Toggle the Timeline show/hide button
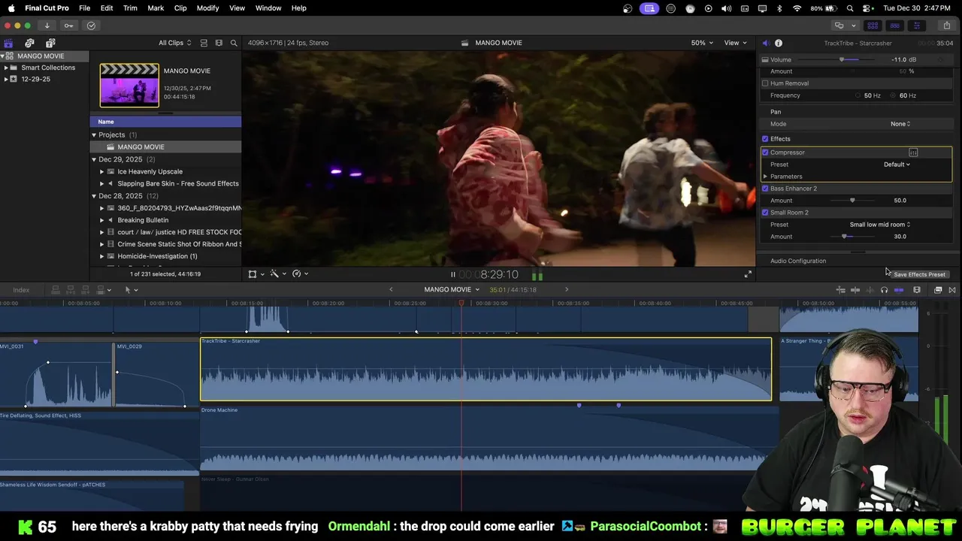The image size is (962, 541). 894,26
